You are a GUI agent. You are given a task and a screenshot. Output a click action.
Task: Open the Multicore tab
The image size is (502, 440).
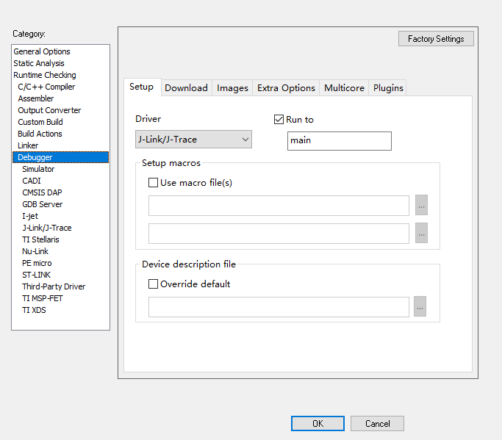click(344, 88)
